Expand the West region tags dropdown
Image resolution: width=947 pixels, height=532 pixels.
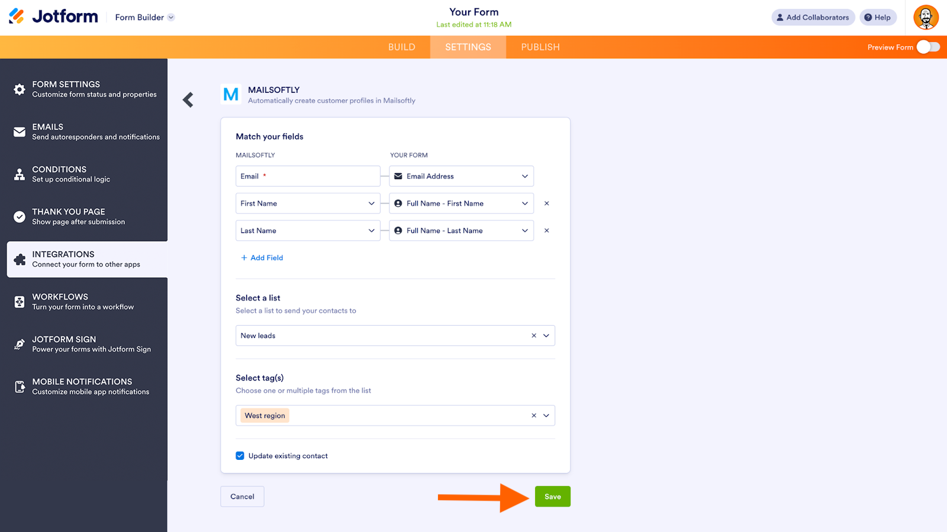546,416
